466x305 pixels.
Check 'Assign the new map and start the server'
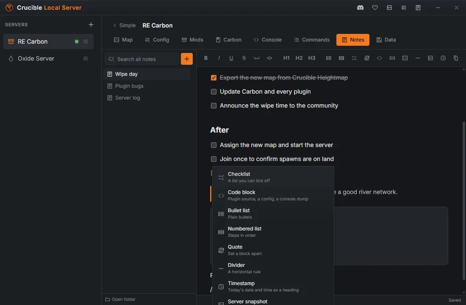(214, 145)
